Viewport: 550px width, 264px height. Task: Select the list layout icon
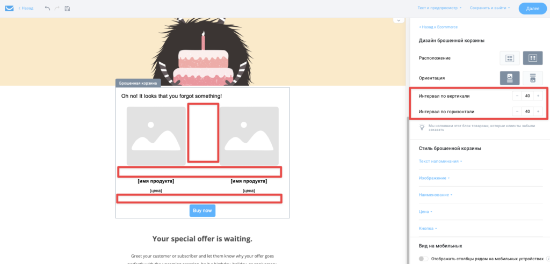pos(510,58)
